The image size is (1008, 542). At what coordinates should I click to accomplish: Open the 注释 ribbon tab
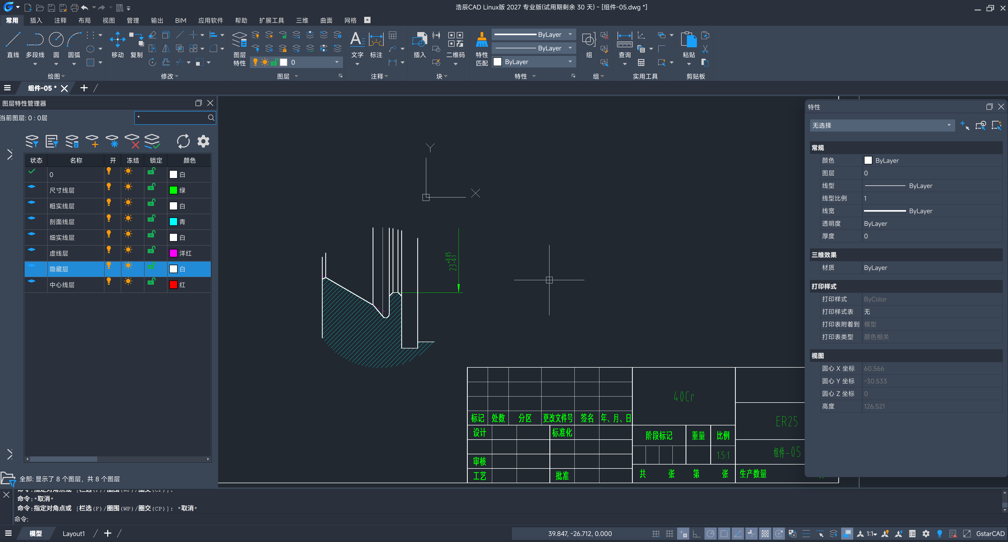click(x=60, y=20)
